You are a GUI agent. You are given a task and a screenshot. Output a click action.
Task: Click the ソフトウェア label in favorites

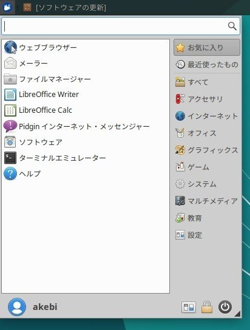41,143
